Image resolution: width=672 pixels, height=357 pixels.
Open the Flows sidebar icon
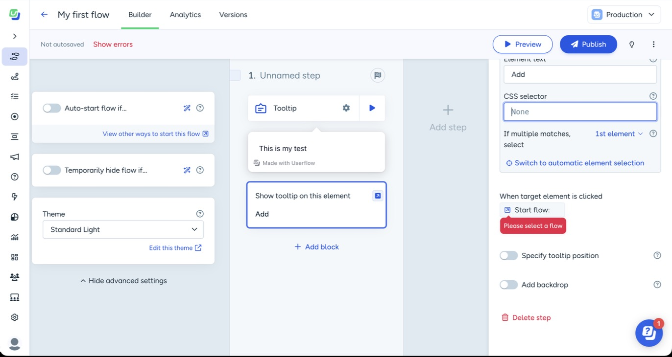[x=15, y=57]
